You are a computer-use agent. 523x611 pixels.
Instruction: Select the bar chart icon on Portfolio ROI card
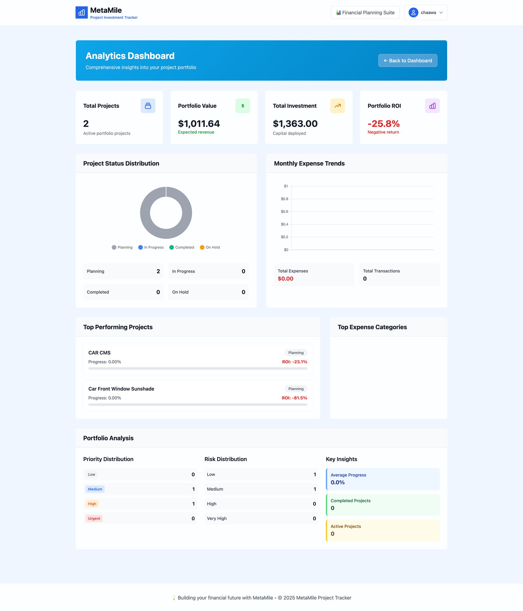(x=432, y=106)
